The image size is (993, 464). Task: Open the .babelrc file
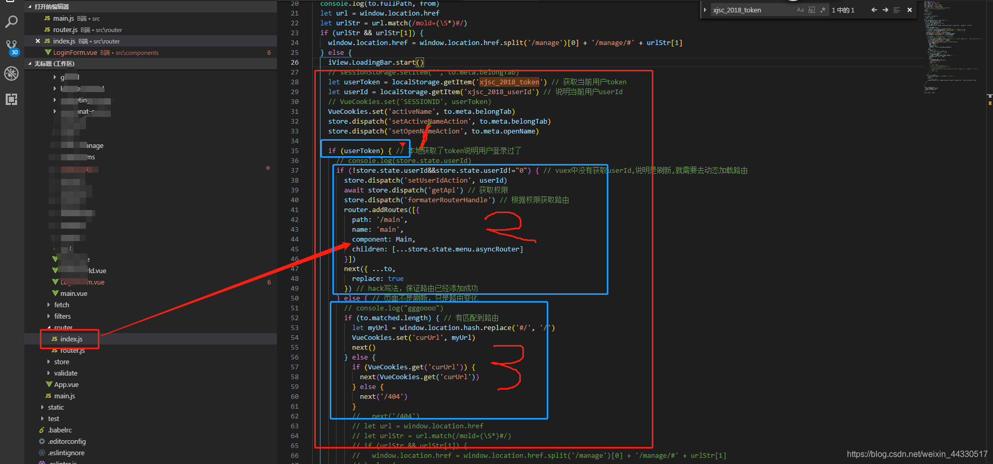pos(151,430)
